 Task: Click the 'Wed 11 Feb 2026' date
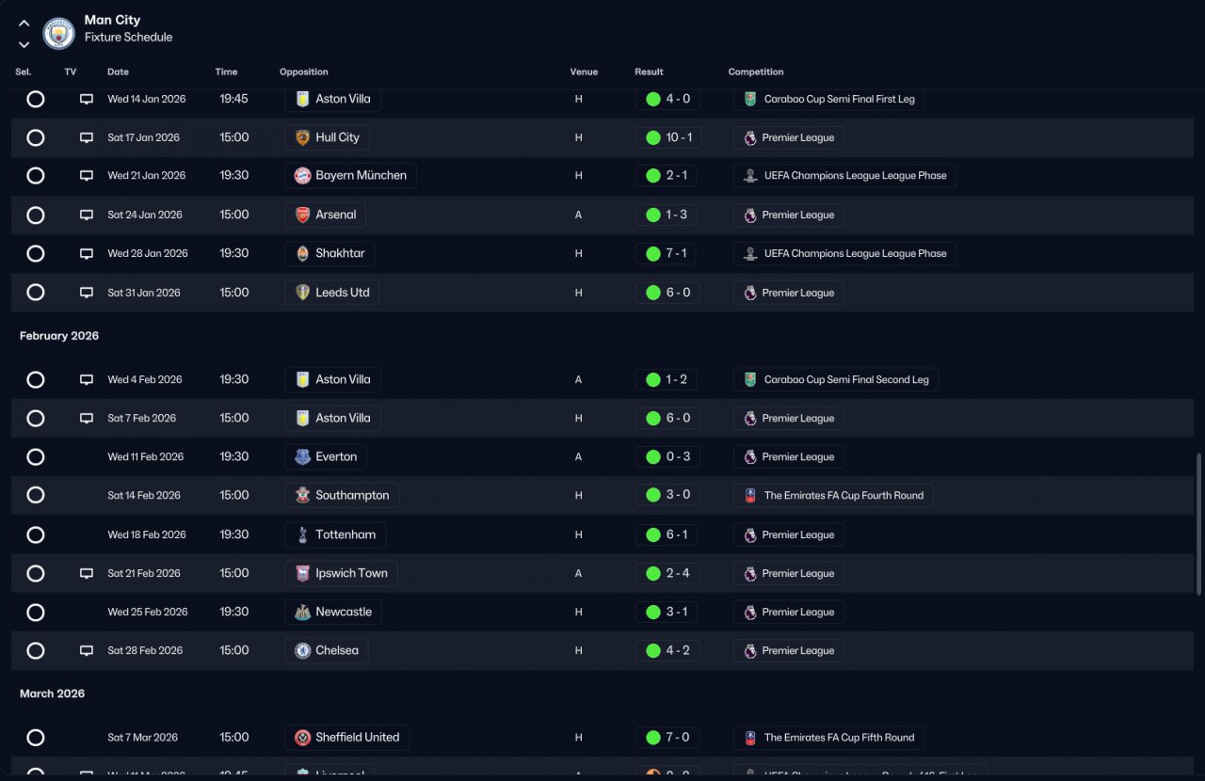tap(146, 456)
